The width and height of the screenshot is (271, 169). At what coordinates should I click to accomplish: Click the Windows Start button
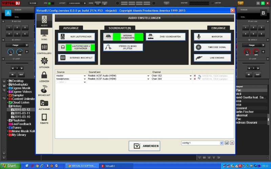tap(9, 166)
